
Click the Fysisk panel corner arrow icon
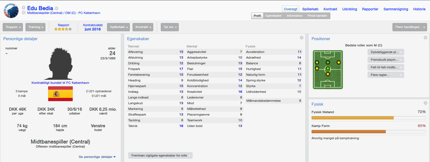(425, 103)
